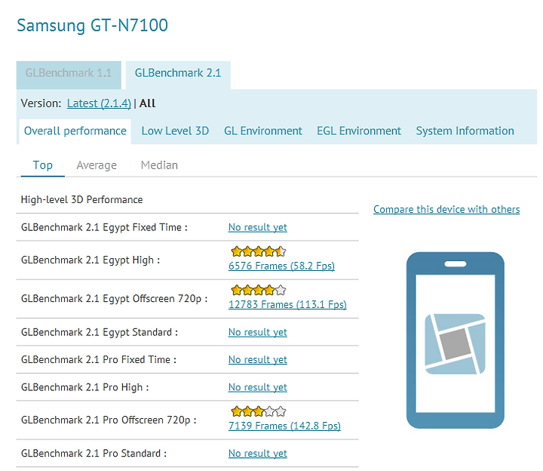Open 6576 Frames (58.2 Fps) result

tap(281, 266)
